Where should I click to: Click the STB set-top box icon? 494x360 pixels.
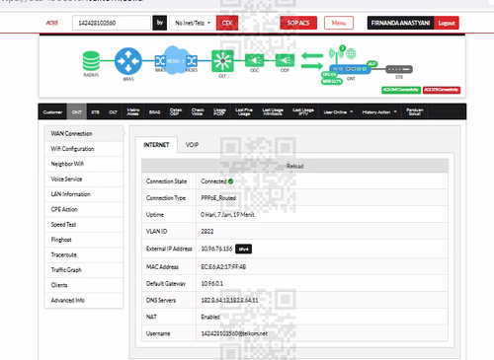[399, 69]
